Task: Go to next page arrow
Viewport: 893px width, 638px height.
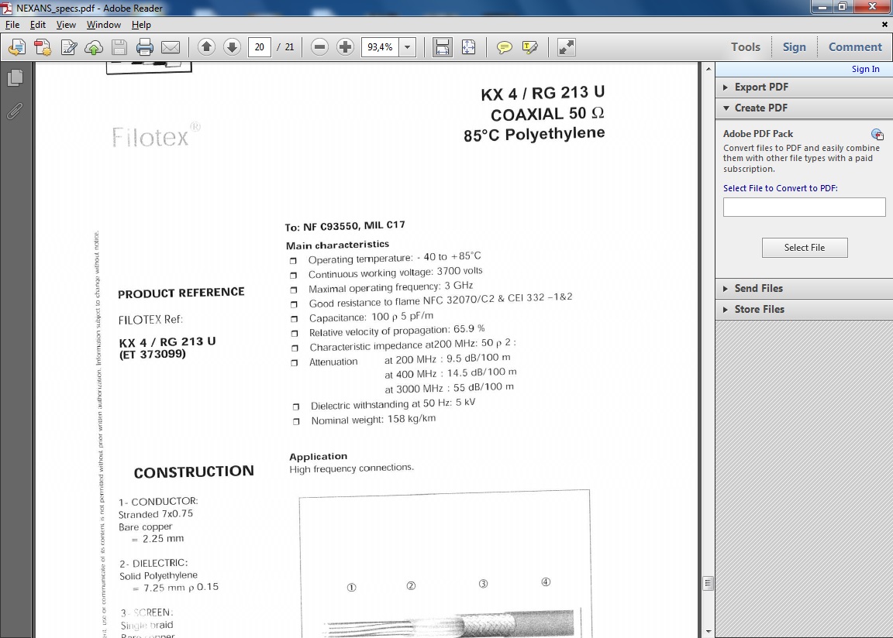Action: 232,47
